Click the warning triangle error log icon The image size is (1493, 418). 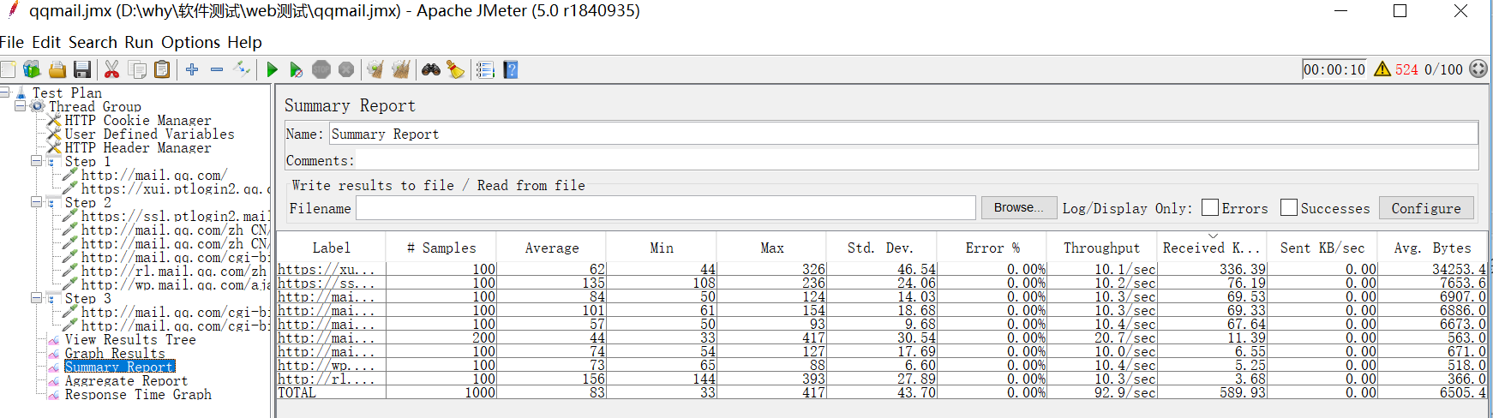(x=1382, y=69)
